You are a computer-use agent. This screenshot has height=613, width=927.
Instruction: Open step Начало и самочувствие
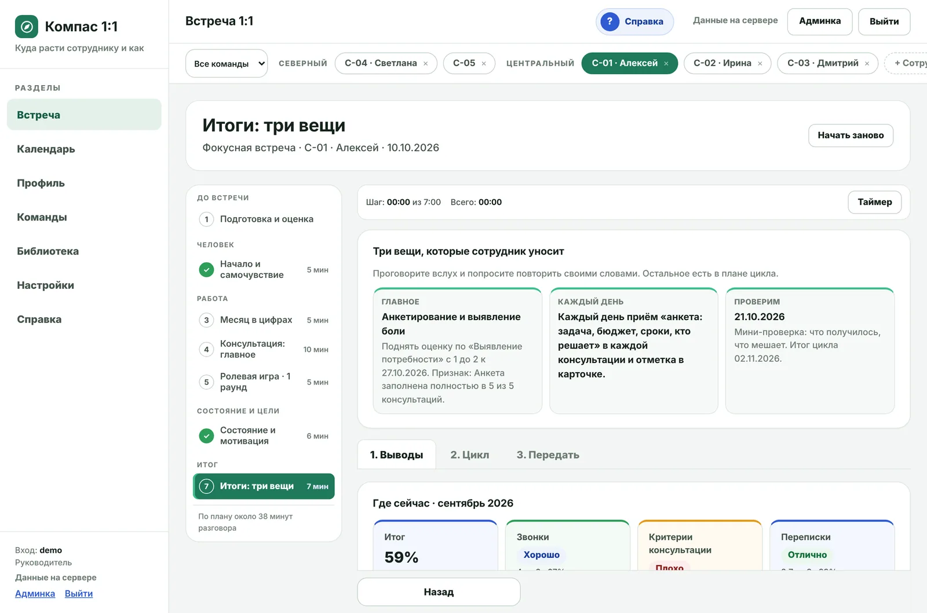[264, 270]
